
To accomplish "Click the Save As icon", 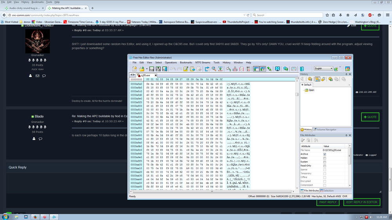I will pyautogui.click(x=158, y=69).
